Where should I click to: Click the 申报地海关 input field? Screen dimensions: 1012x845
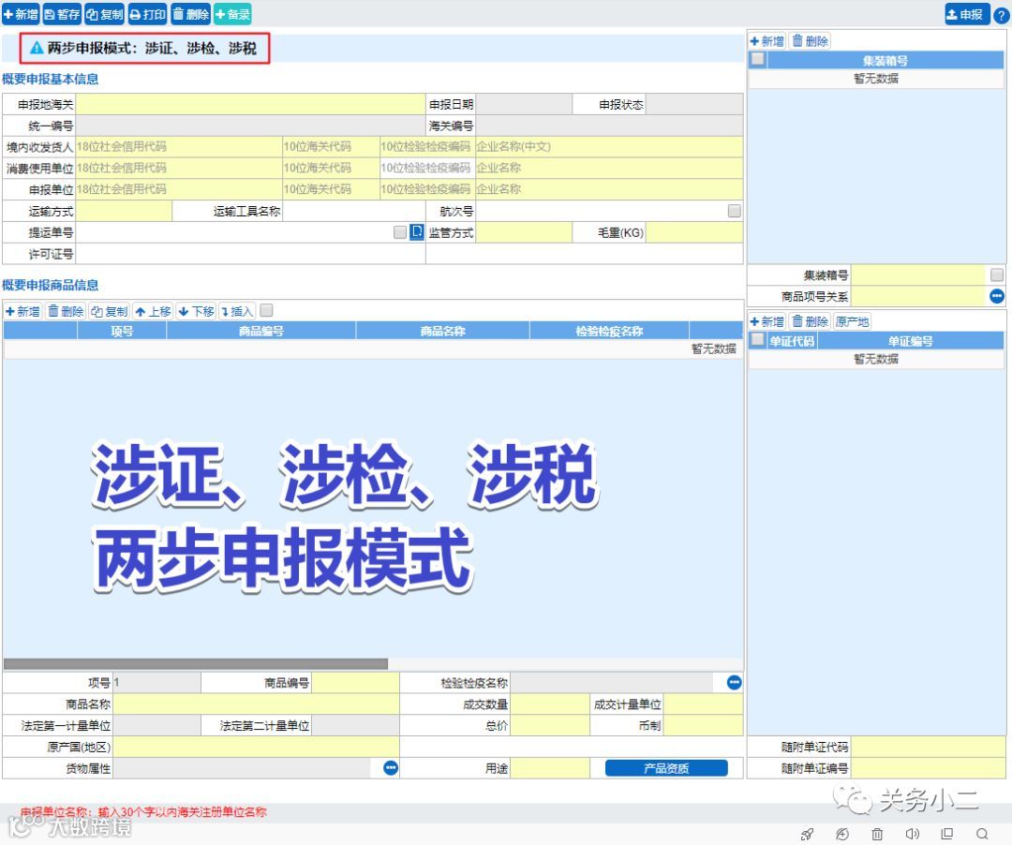pyautogui.click(x=250, y=105)
